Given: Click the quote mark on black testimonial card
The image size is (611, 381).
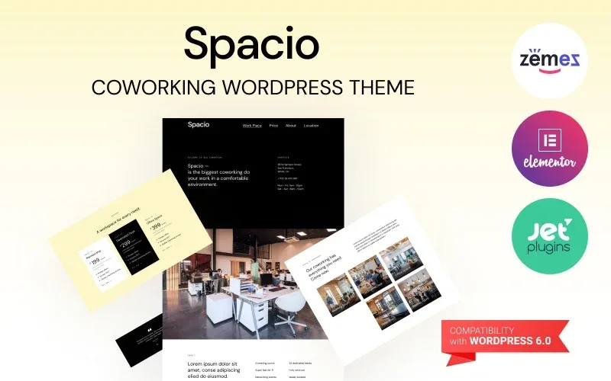Looking at the screenshot, I should pyautogui.click(x=150, y=331).
